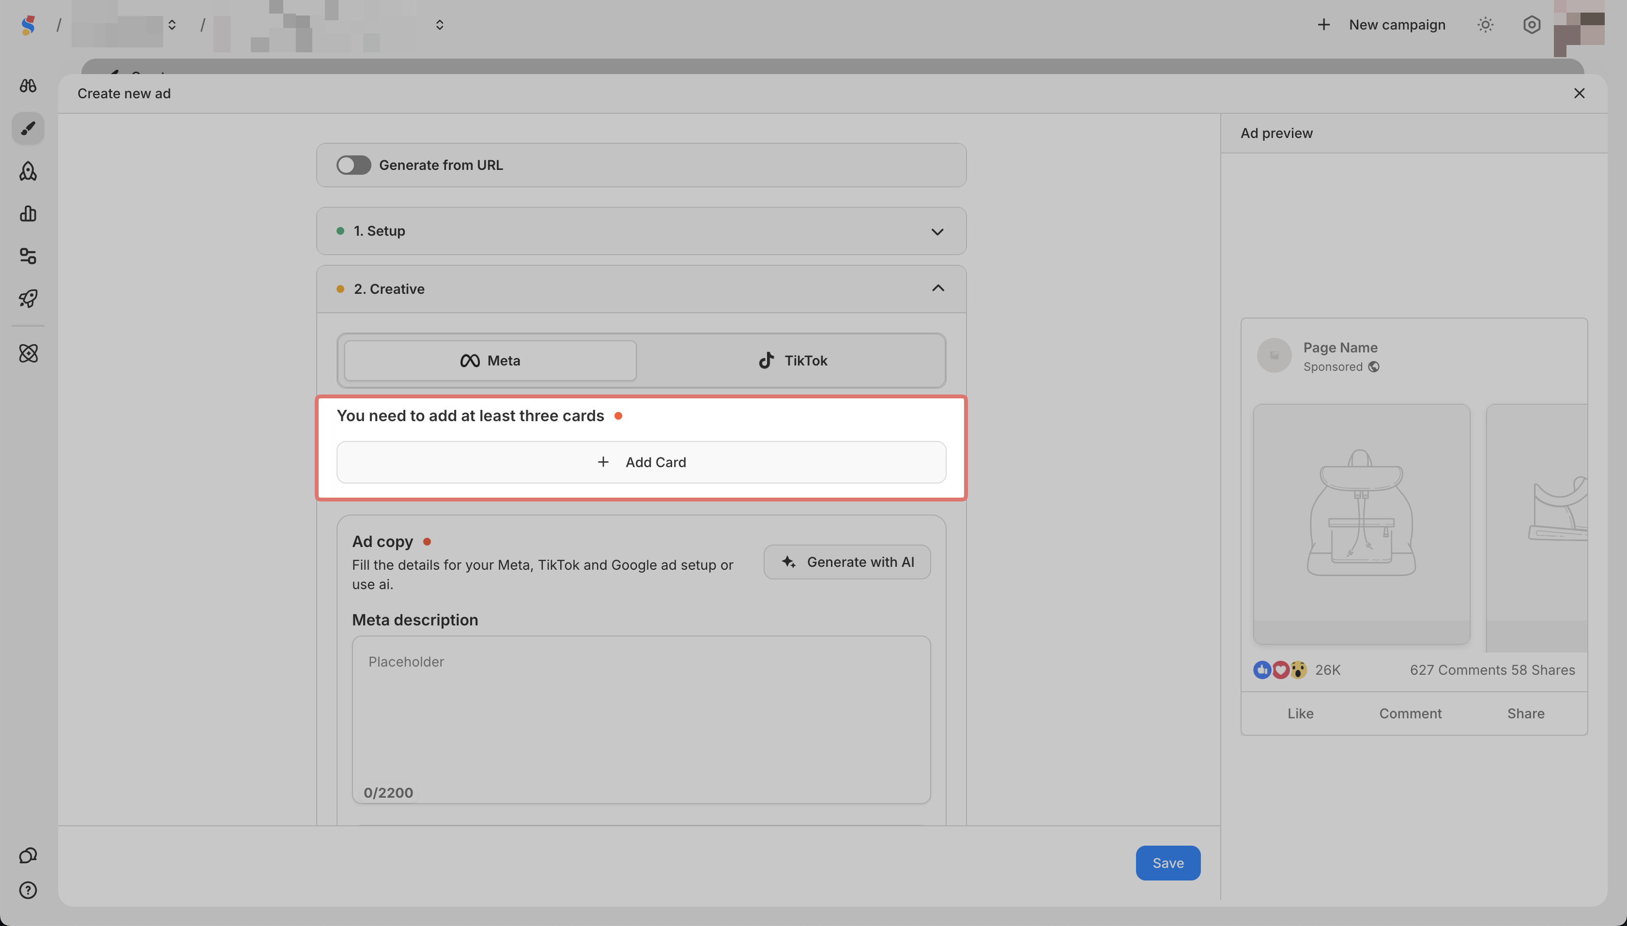Screen dimensions: 1627x926
Task: Open the bar chart analytics icon
Action: pyautogui.click(x=28, y=213)
